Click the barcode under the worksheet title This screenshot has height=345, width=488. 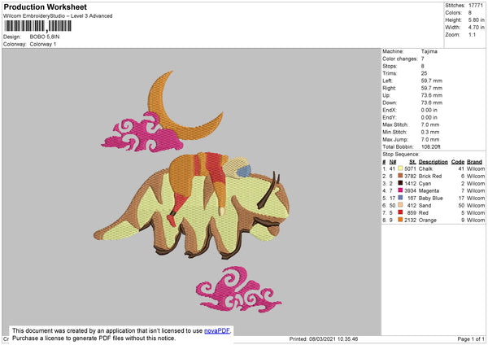[x=38, y=26]
